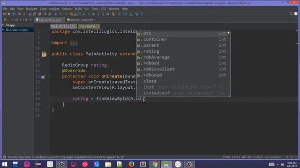Click the Undo arrow in toolbar

tap(19, 14)
